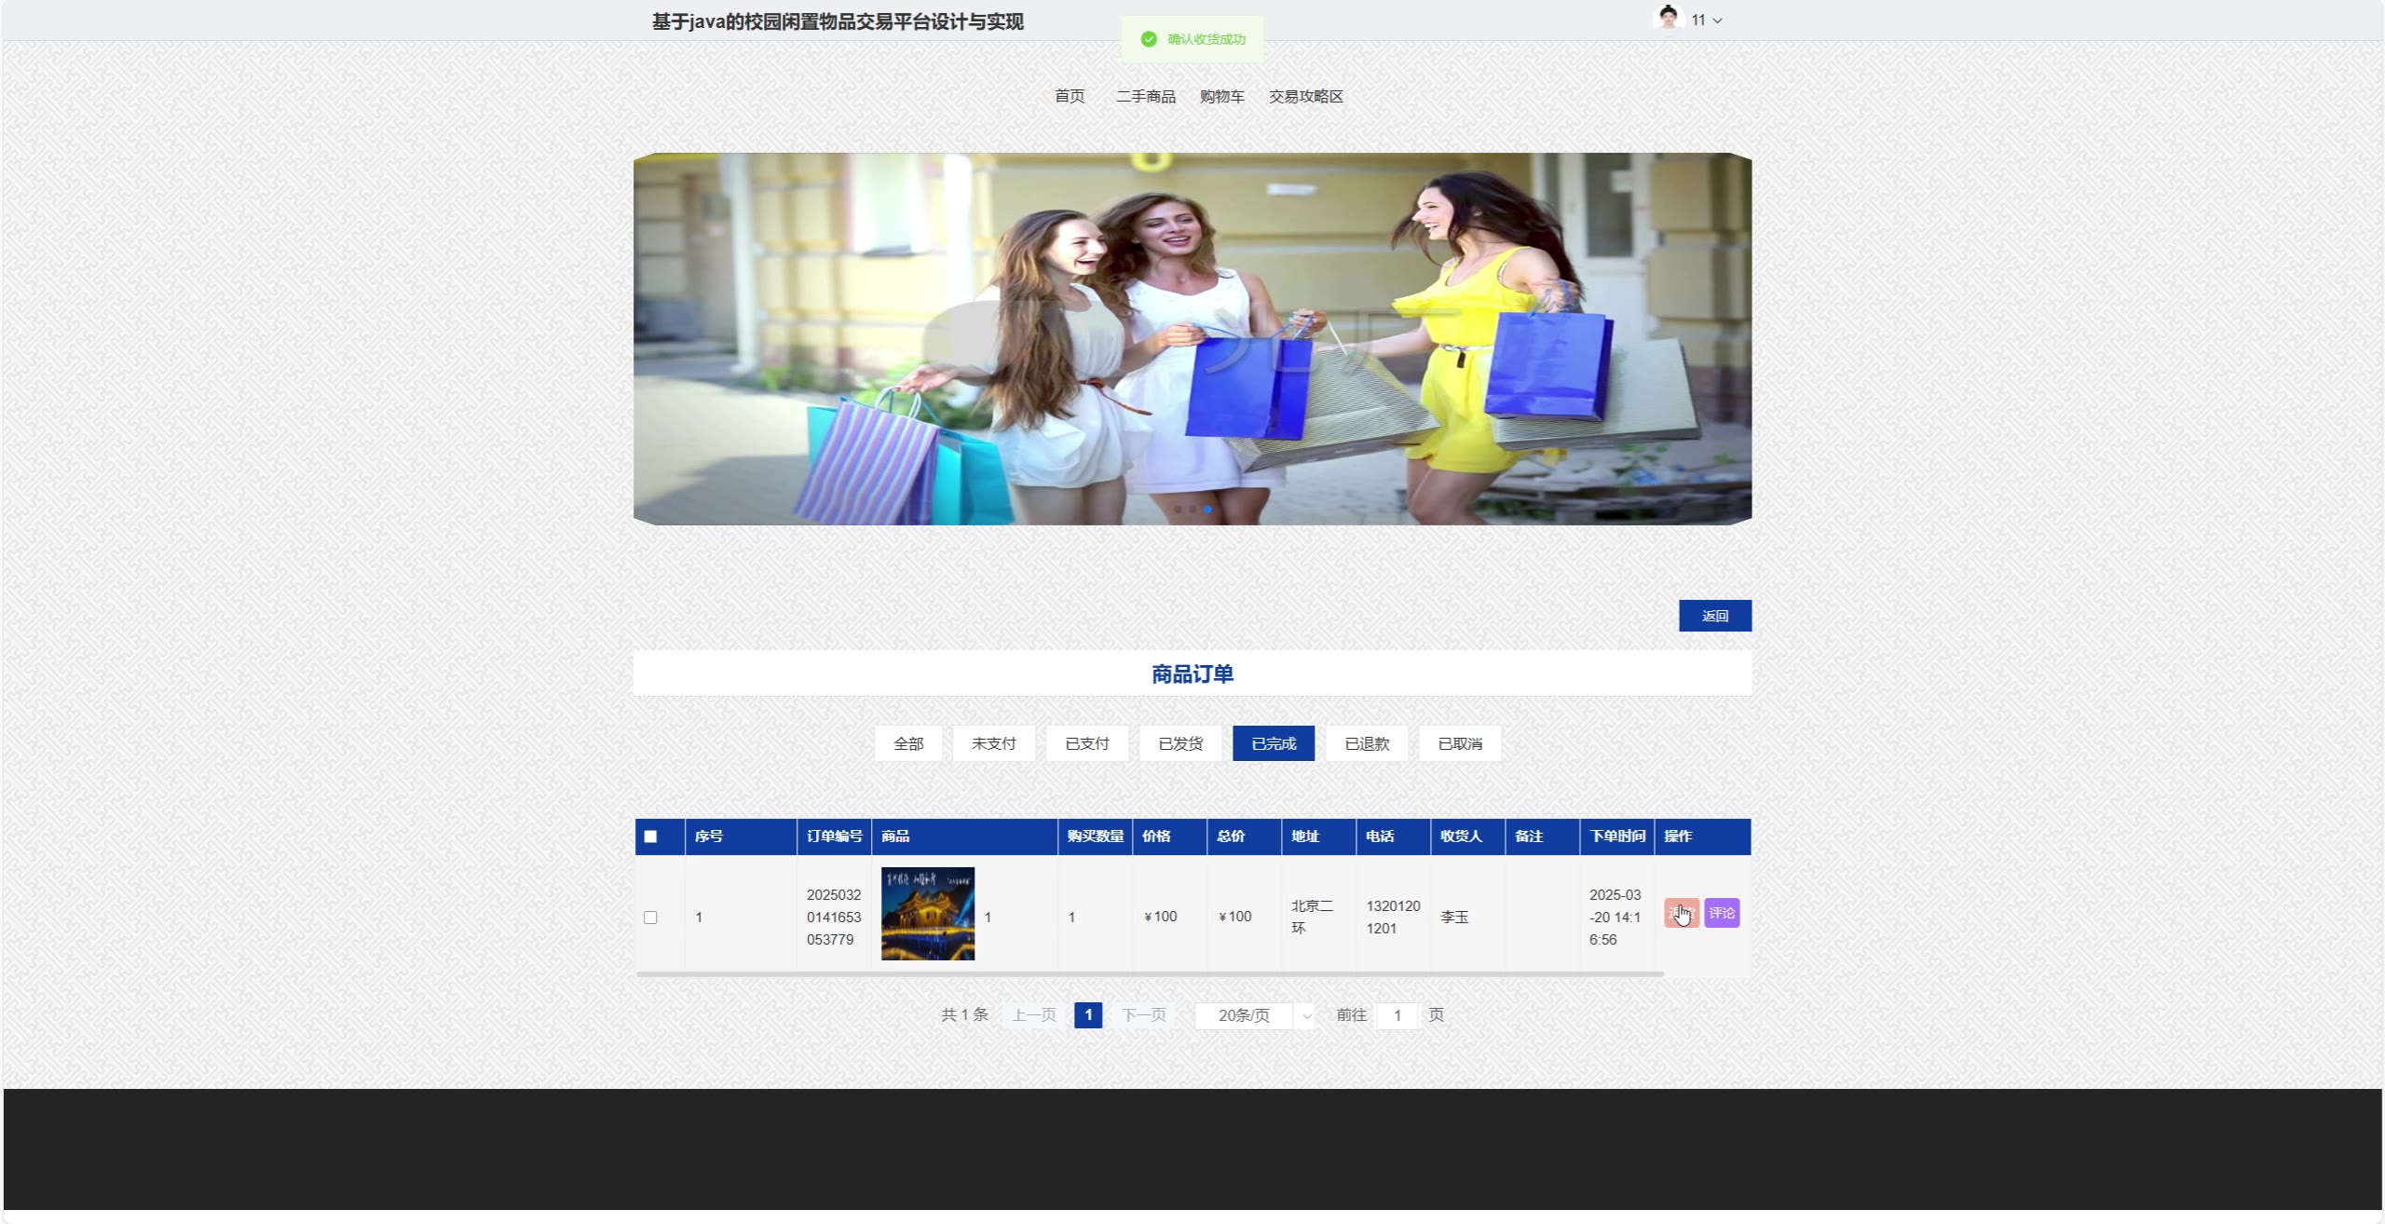Go to 二手商品 in the navigation

pos(1145,97)
